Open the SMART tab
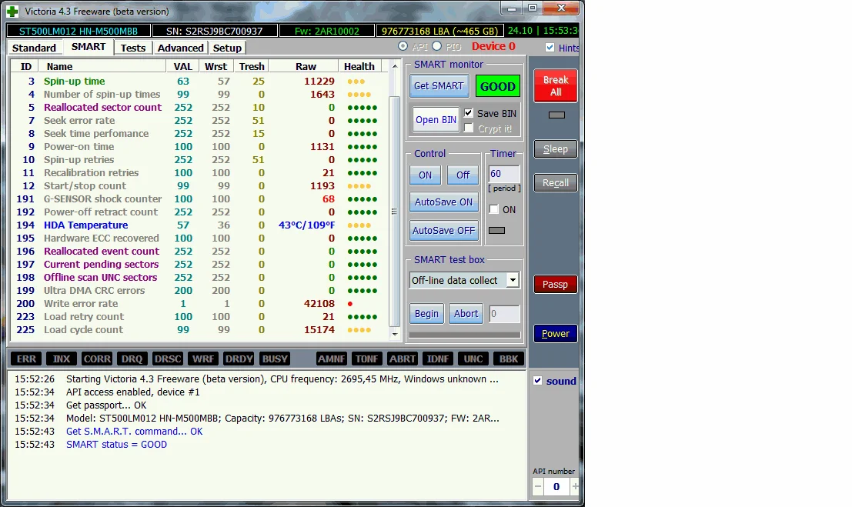Screen dimensions: 852x507 click(x=88, y=47)
